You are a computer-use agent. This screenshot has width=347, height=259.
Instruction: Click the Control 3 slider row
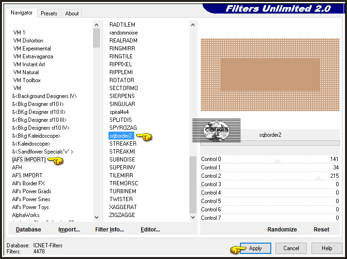coord(270,184)
